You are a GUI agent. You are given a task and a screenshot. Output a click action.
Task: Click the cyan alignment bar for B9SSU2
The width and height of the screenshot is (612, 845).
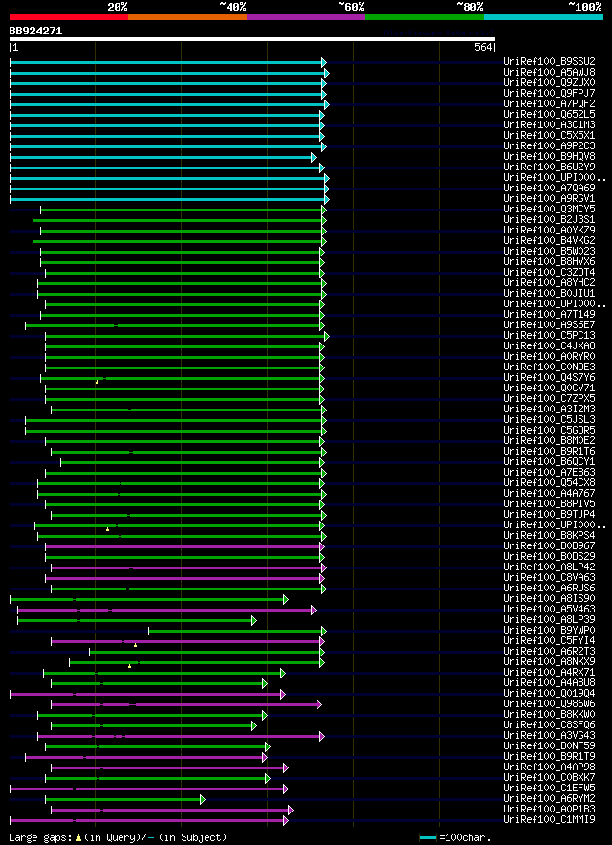point(166,62)
